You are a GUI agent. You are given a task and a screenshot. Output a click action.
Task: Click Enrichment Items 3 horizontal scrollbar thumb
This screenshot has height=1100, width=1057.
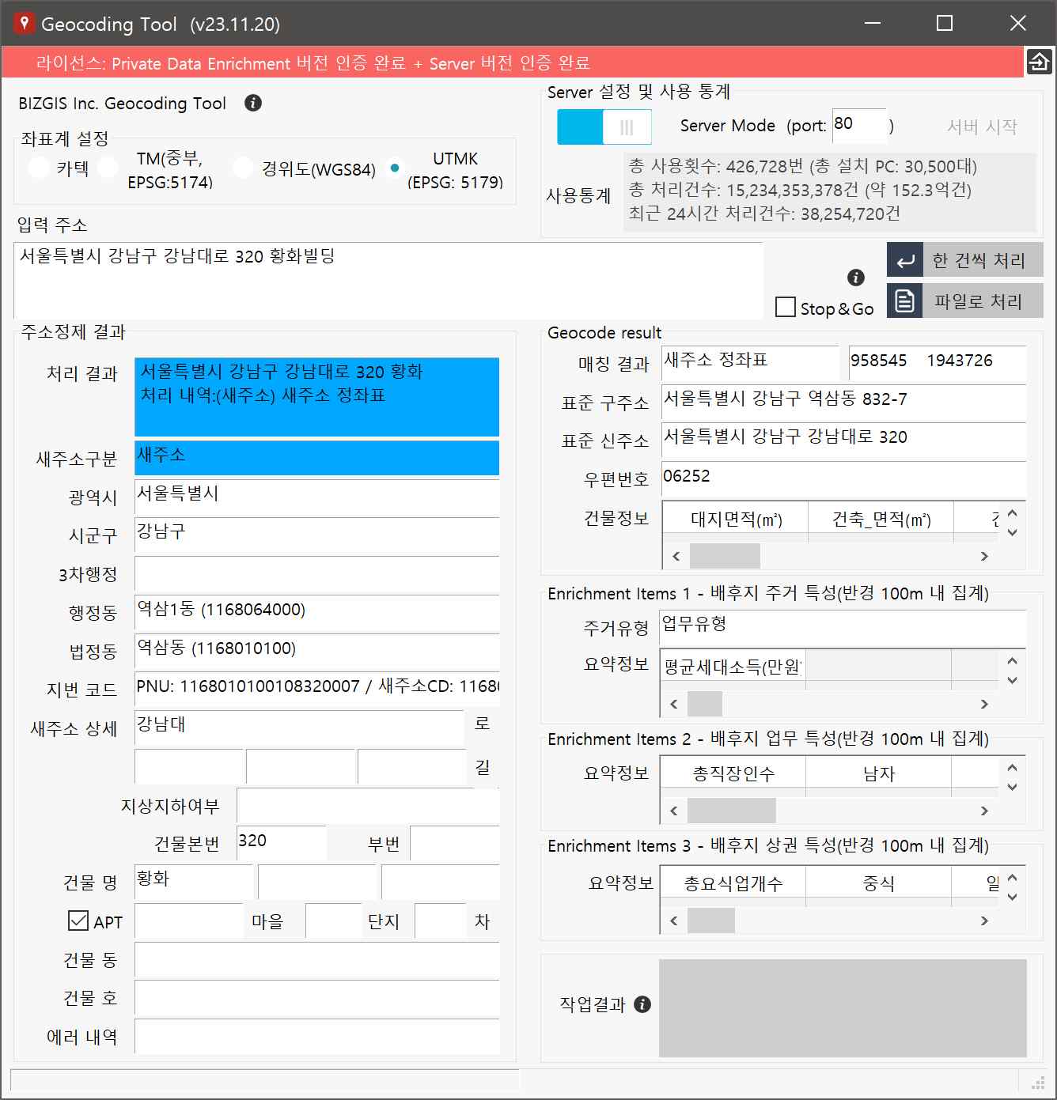pos(711,920)
